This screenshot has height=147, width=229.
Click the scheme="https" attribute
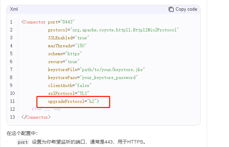(x=65, y=54)
